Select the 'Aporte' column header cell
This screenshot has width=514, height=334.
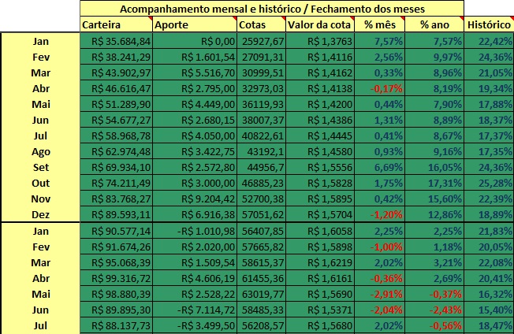pos(195,25)
